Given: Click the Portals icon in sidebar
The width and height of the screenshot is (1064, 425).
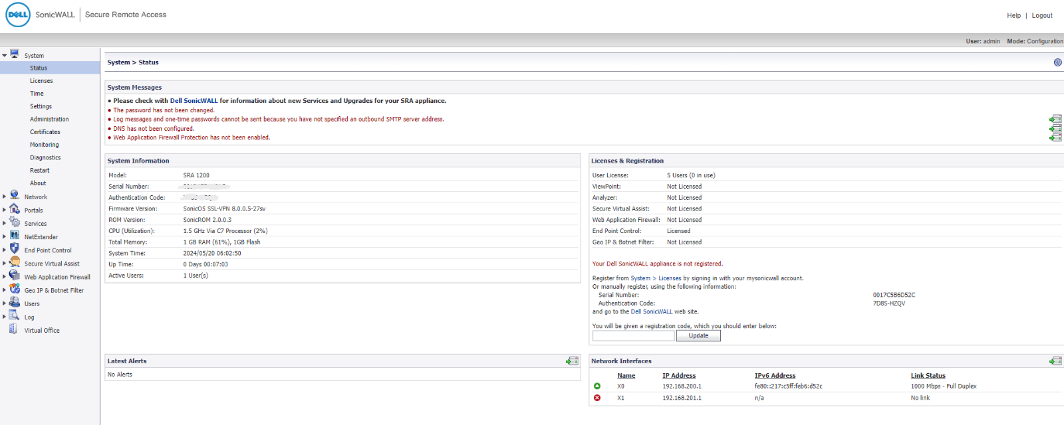Looking at the screenshot, I should pyautogui.click(x=15, y=209).
